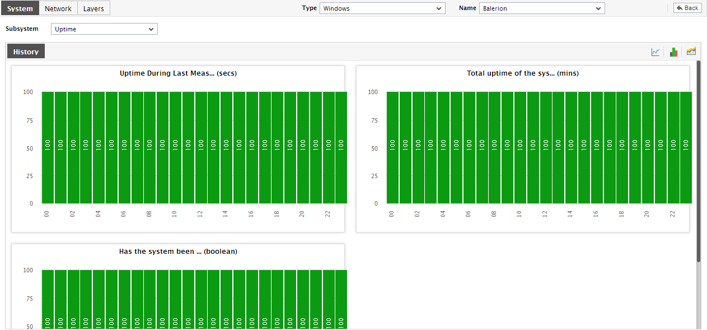This screenshot has width=707, height=330.
Task: Open the Layers tab
Action: coord(93,8)
